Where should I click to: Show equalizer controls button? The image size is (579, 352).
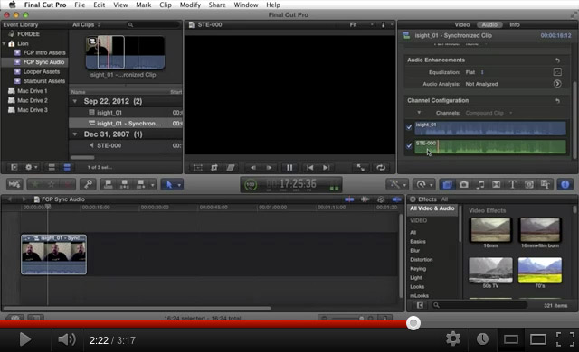(557, 72)
